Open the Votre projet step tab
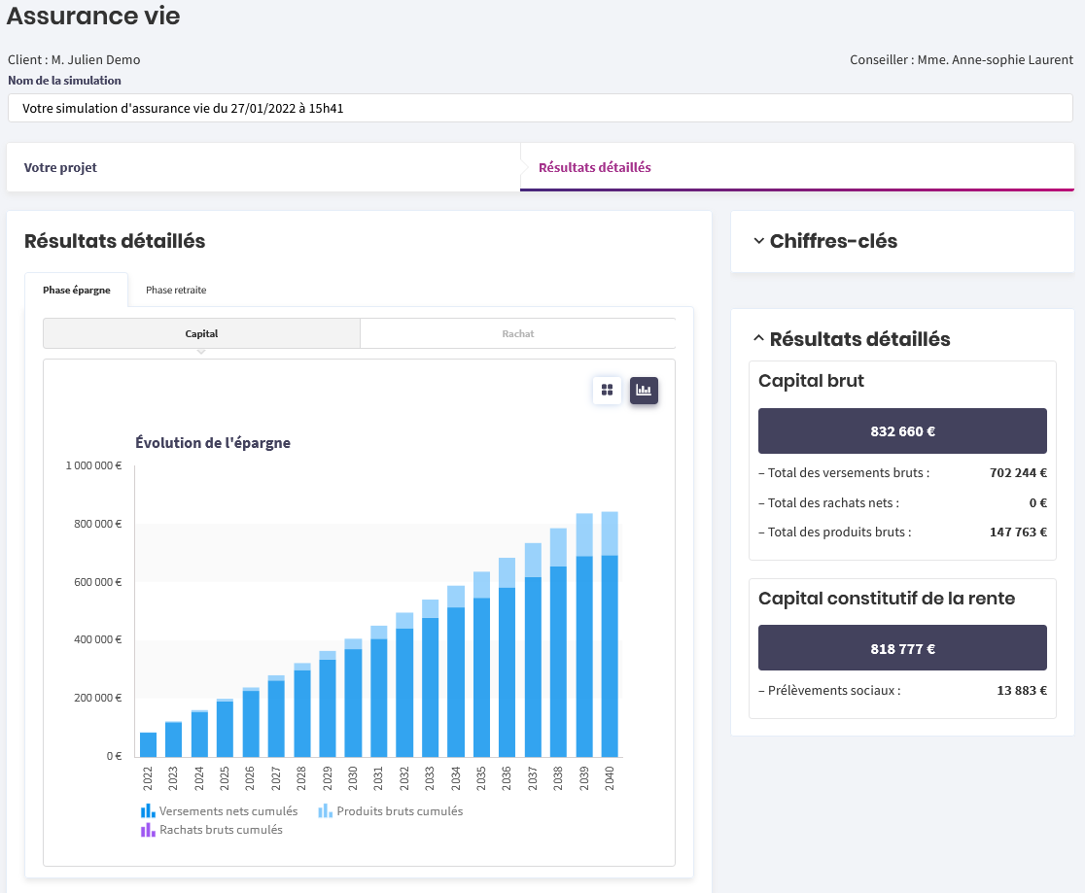1085x893 pixels. pyautogui.click(x=262, y=167)
